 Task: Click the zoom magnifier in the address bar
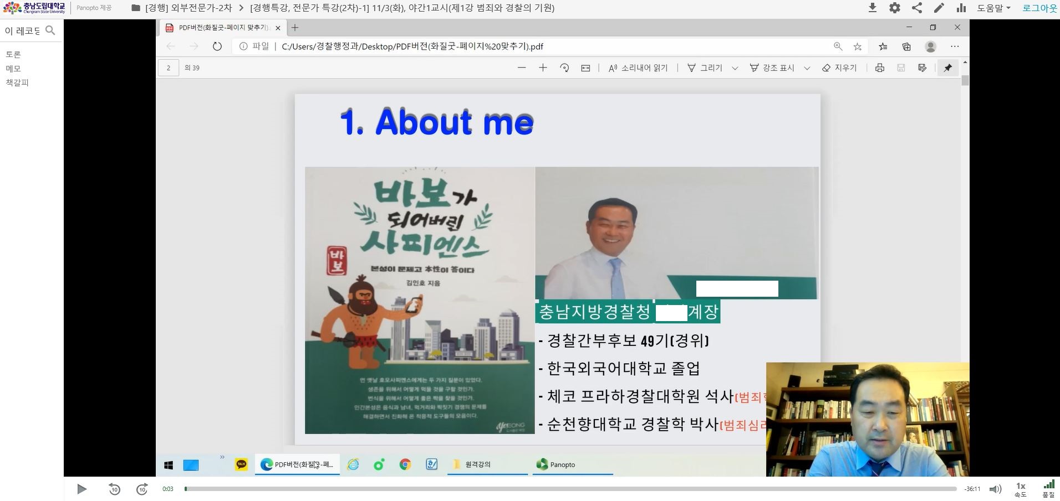(x=838, y=47)
